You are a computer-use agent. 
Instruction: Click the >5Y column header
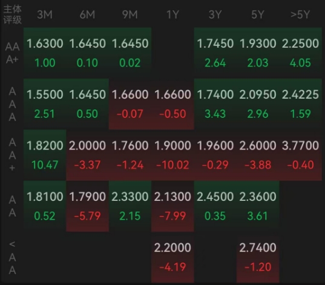click(300, 15)
